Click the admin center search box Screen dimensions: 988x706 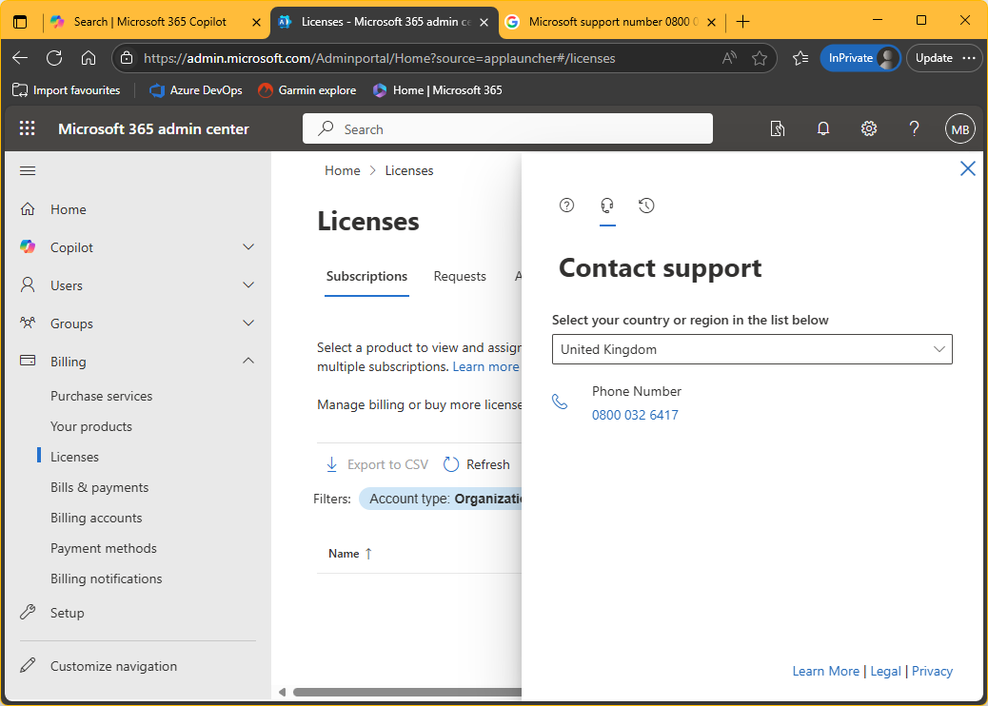coord(507,127)
